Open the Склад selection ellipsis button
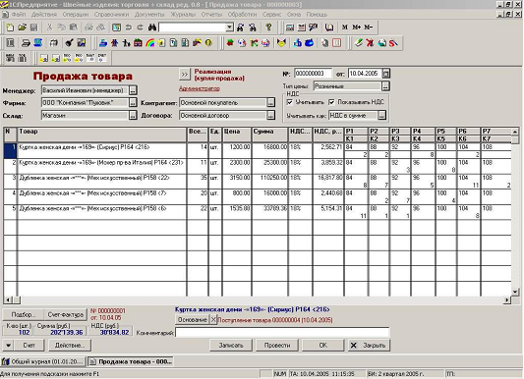Screen dimensions: 524x379 (x=133, y=116)
